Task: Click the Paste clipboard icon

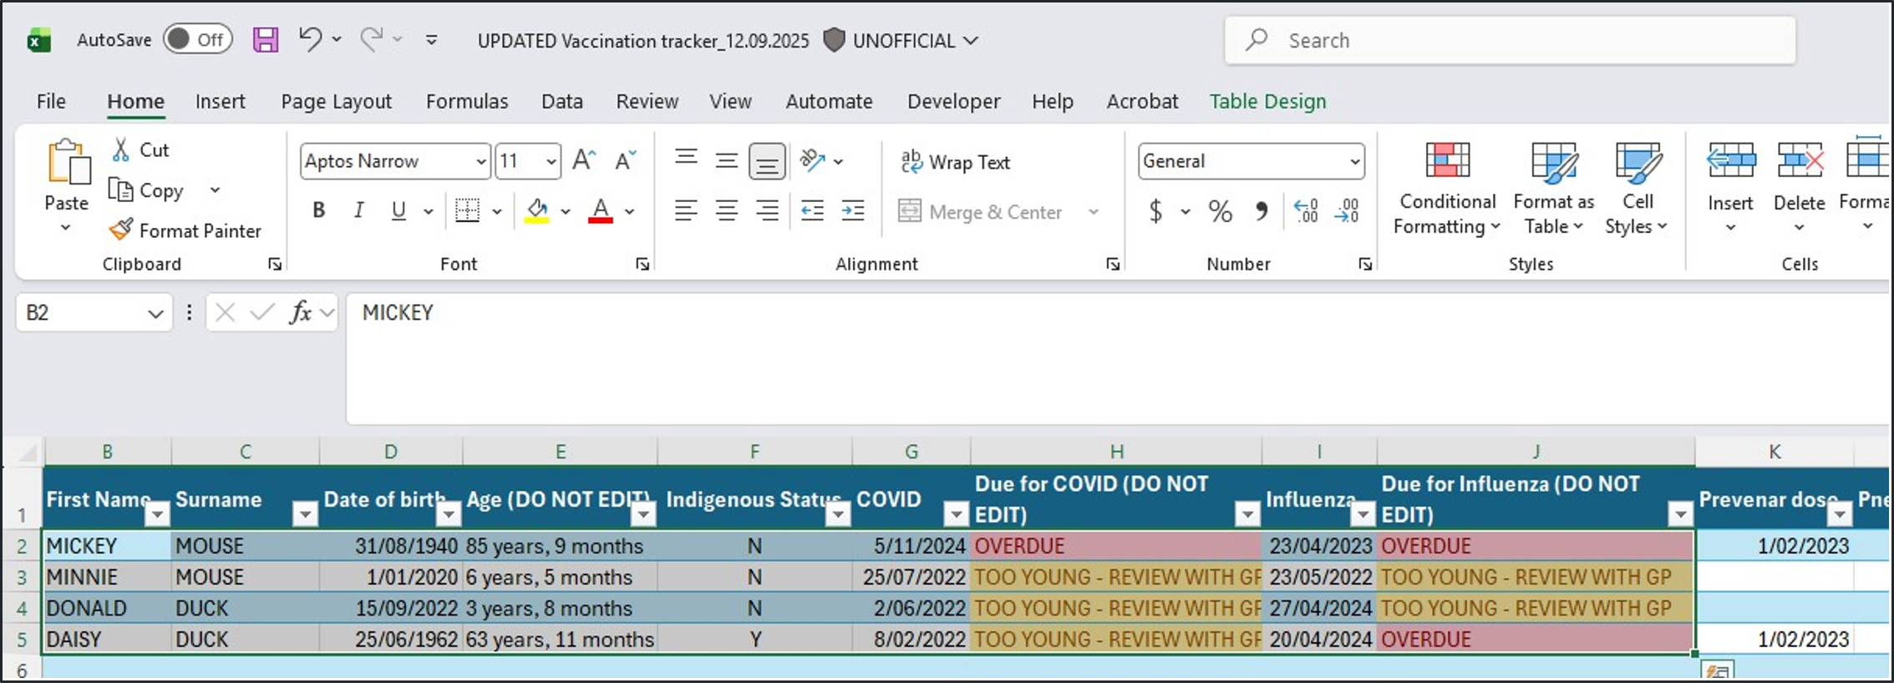Action: (x=69, y=161)
